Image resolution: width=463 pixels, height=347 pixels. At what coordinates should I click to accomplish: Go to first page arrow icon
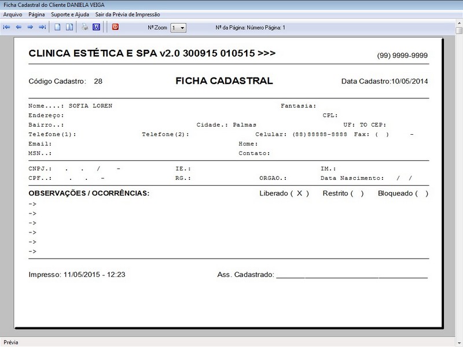(6, 27)
